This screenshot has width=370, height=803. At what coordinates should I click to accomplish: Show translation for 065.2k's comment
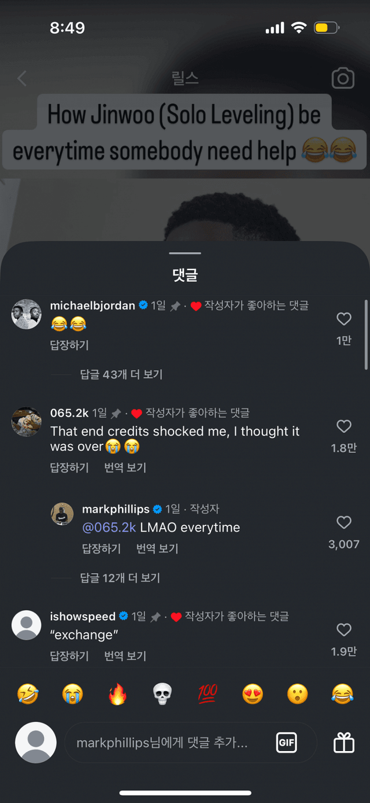coord(125,467)
